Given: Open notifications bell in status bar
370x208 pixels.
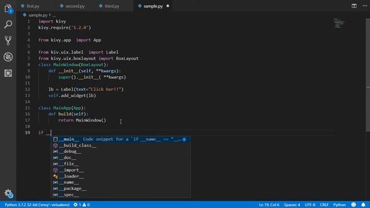Looking at the screenshot, I should tap(363, 205).
